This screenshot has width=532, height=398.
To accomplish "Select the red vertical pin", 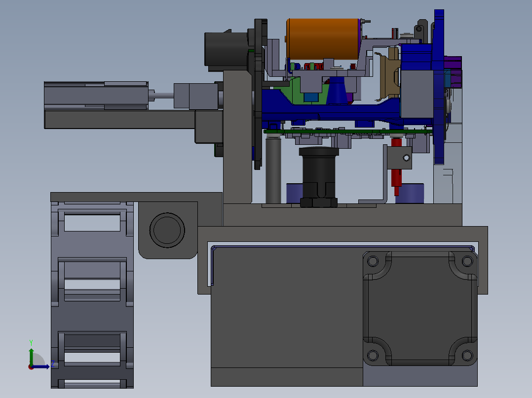I will coord(396,178).
